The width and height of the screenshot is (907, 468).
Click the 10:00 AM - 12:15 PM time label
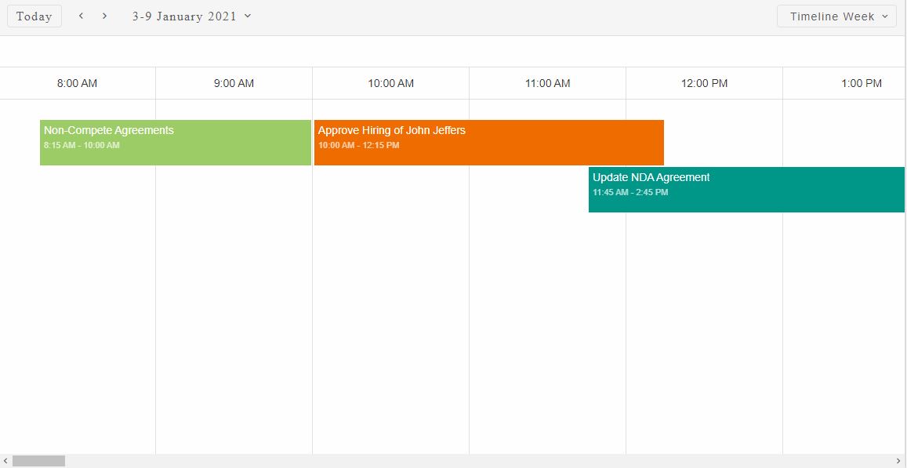coord(358,145)
